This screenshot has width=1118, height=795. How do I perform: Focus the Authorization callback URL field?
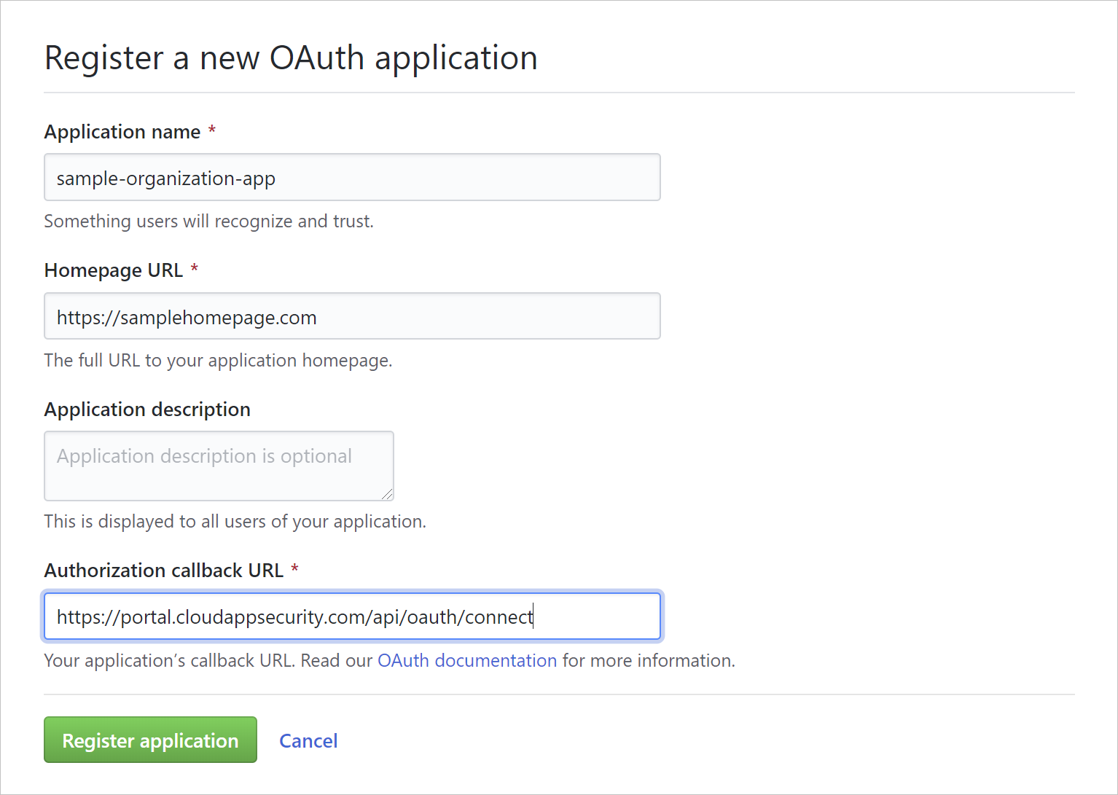tap(352, 616)
